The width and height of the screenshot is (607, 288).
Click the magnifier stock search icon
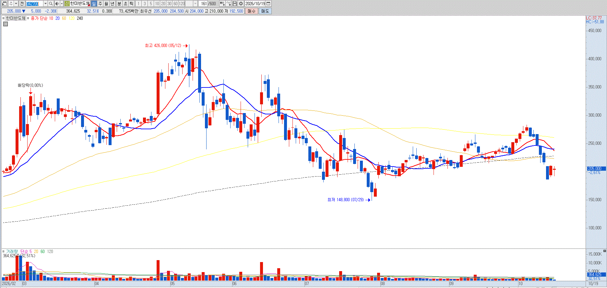(x=51, y=4)
